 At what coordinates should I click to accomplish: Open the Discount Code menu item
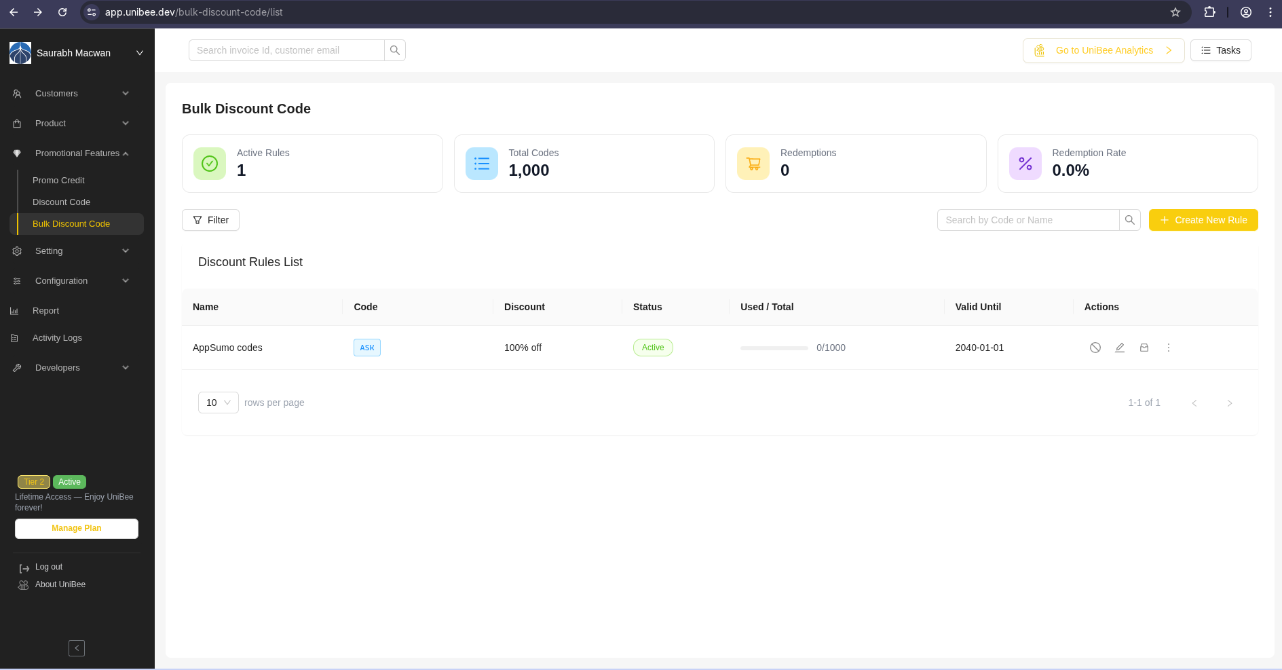tap(61, 202)
